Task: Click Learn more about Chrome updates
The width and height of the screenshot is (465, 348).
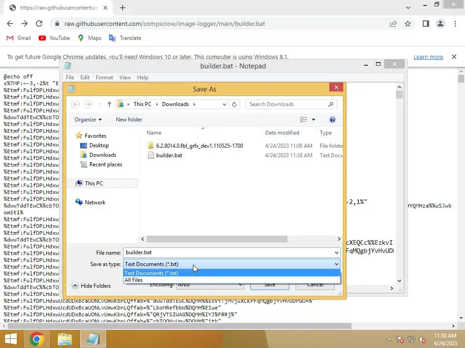Action: coord(428,57)
